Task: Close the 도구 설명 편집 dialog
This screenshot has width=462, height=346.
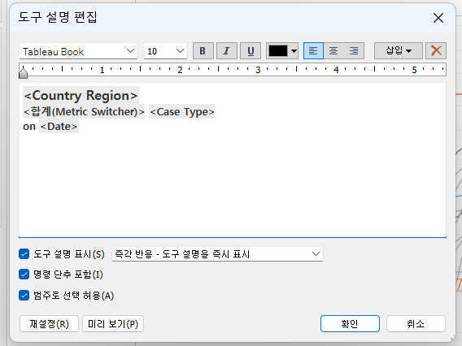Action: tap(438, 18)
